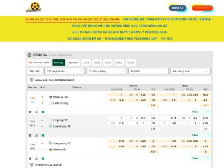Click the orange ĐĂNG NHẬP login button
The height and width of the screenshot is (168, 224).
[202, 7]
